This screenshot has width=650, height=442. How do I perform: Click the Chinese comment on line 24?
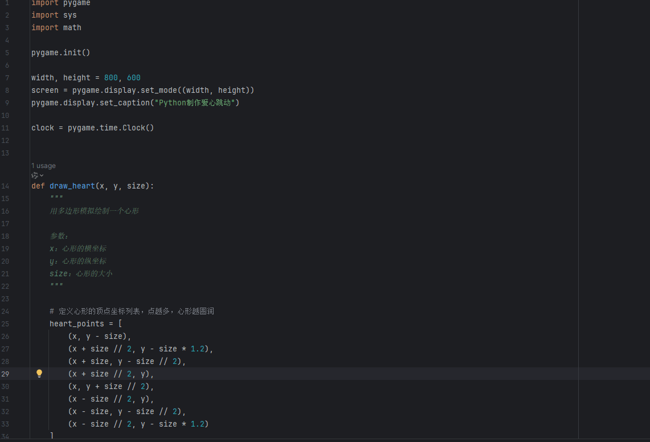(x=131, y=311)
